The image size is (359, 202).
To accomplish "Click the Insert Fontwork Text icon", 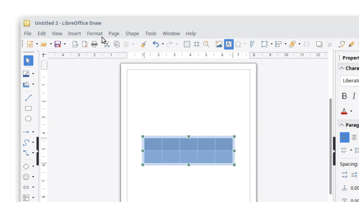I will coord(252,44).
